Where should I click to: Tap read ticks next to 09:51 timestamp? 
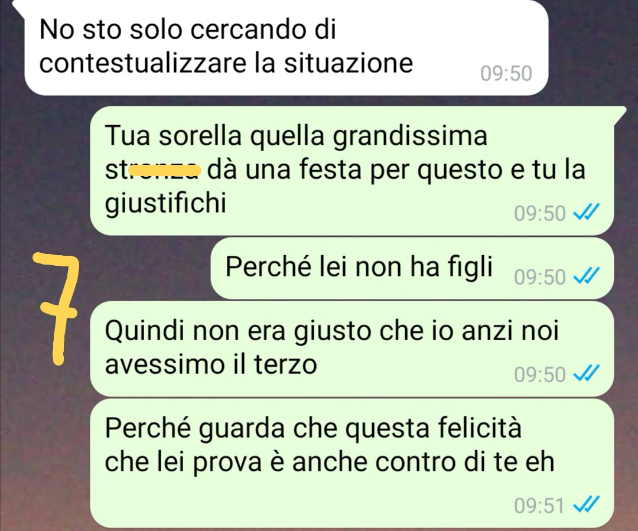point(587,506)
